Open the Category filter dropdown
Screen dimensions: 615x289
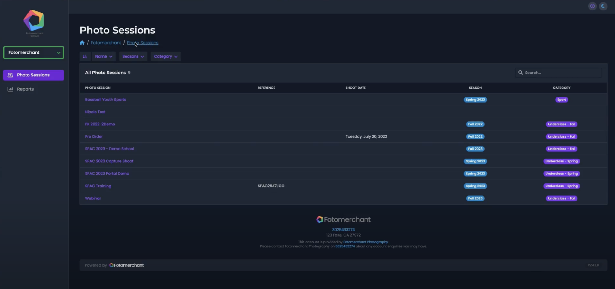pyautogui.click(x=166, y=56)
